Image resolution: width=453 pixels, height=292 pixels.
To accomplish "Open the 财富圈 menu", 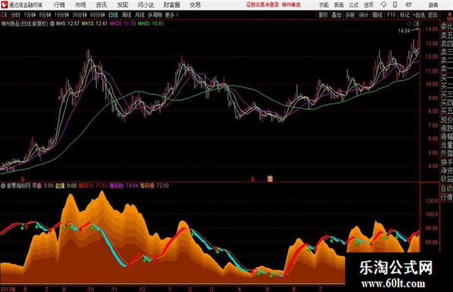I will 172,5.
